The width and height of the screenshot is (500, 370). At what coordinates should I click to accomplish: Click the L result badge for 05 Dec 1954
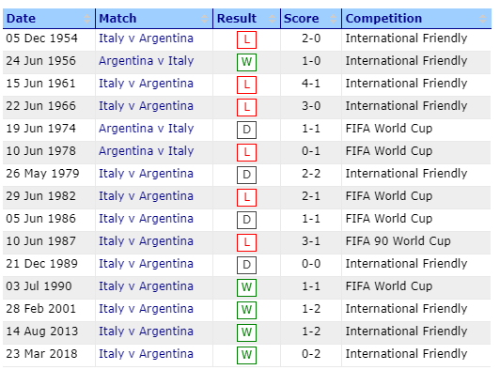coord(246,39)
